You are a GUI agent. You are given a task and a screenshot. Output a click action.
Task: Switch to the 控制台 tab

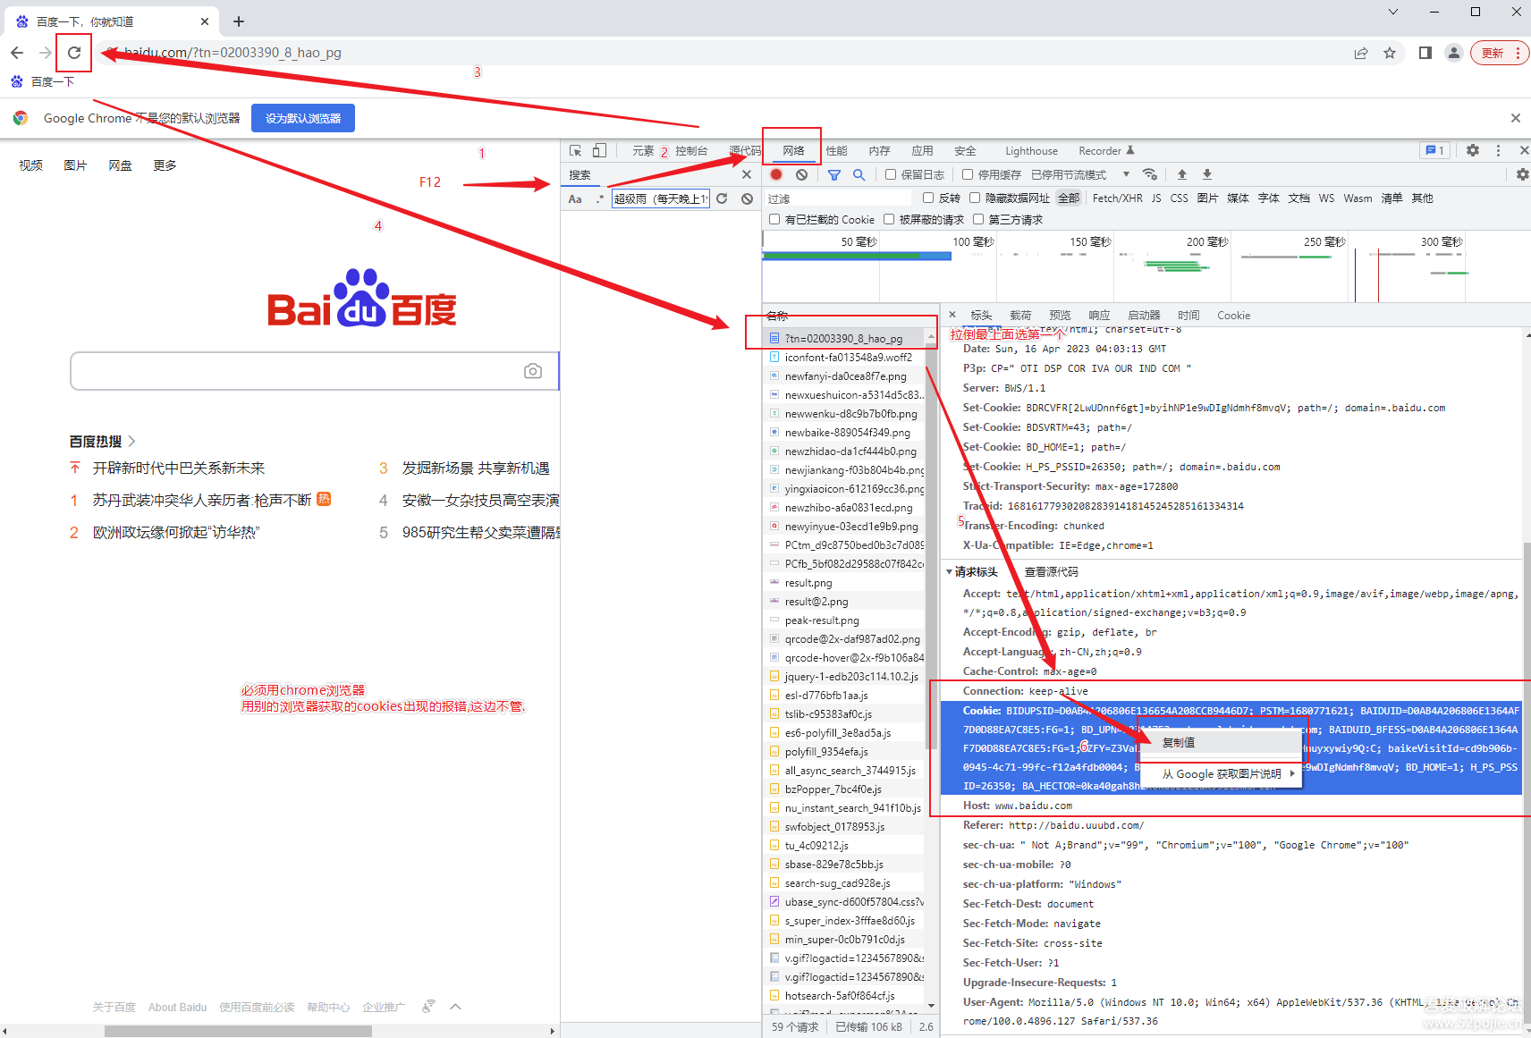point(691,151)
